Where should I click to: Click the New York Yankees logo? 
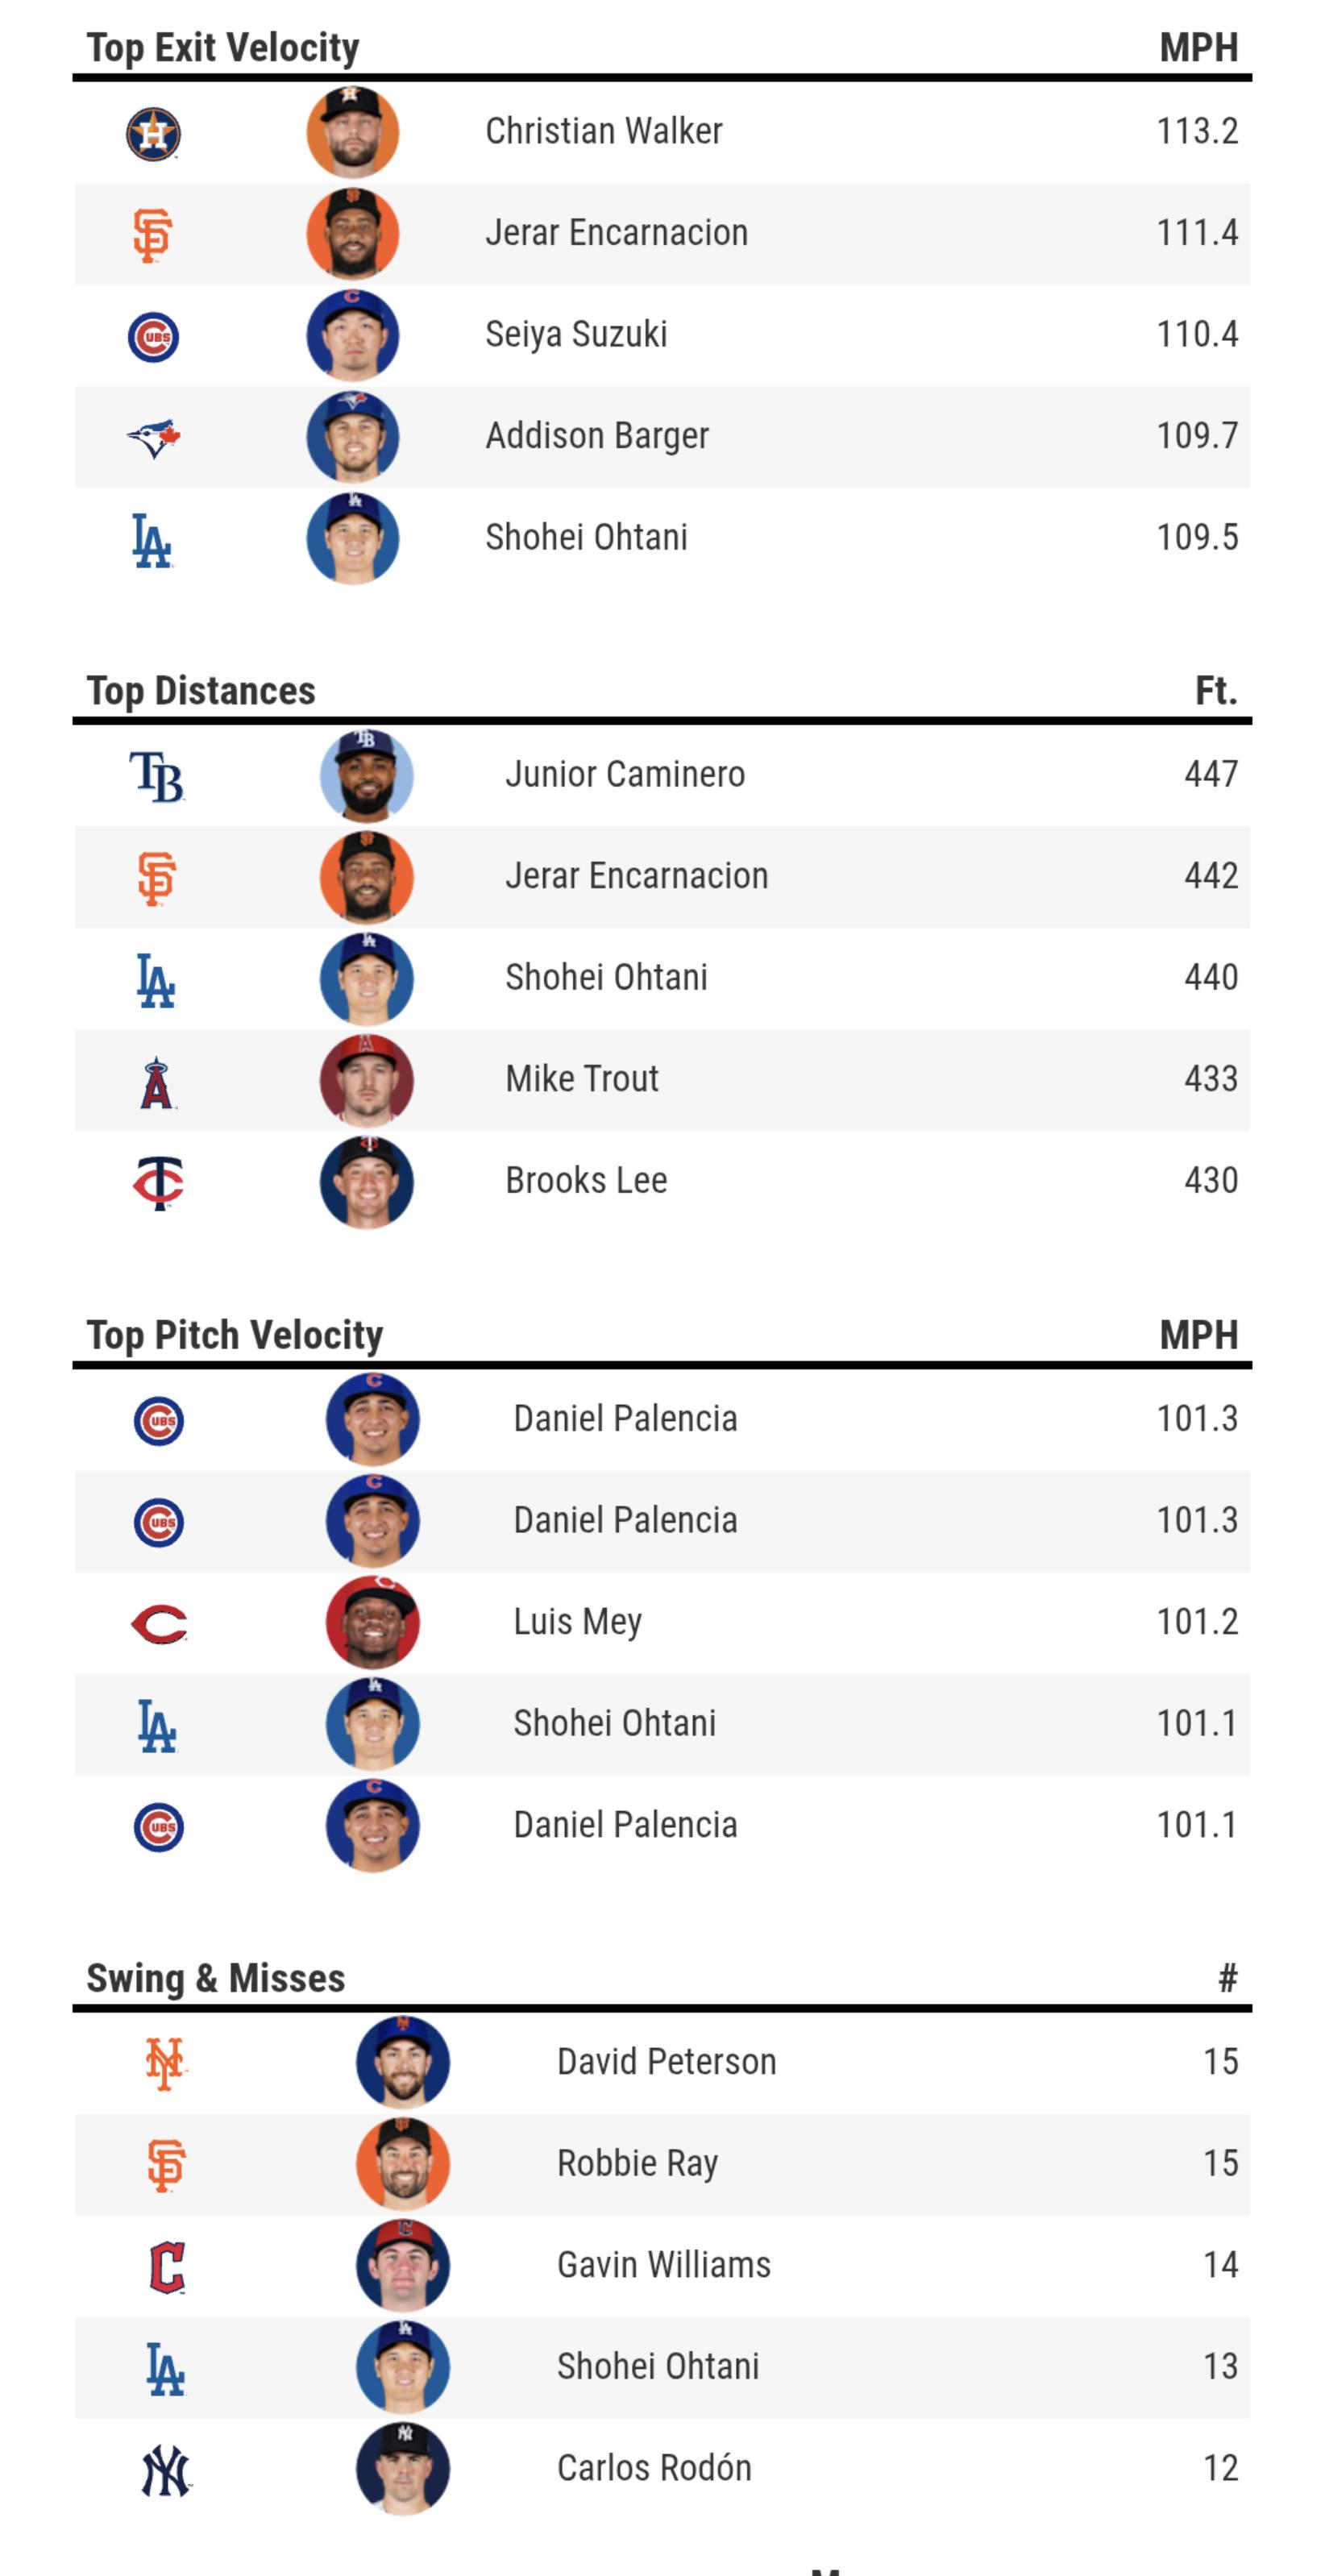coord(166,2470)
